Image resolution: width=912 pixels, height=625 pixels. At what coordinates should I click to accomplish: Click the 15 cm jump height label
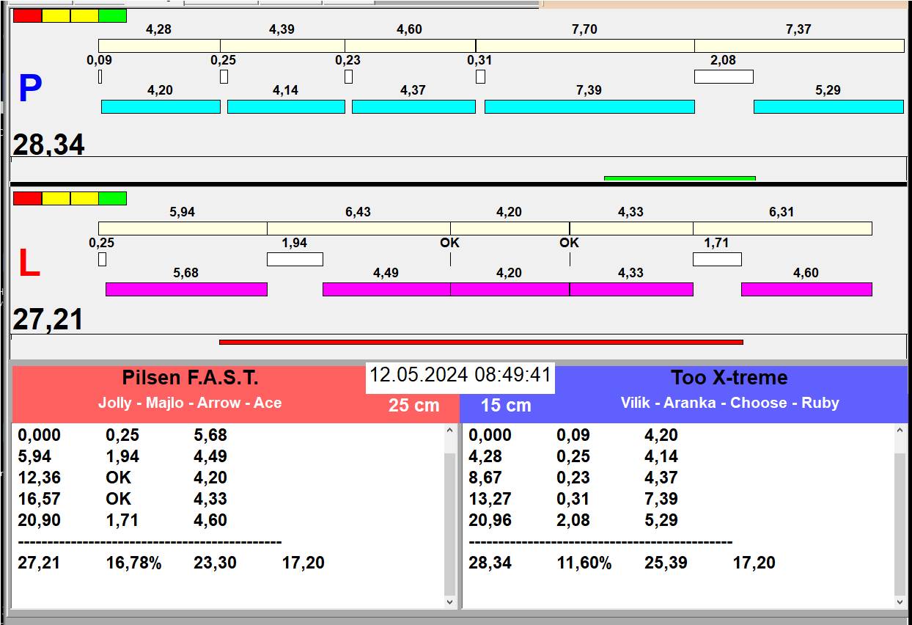(506, 405)
